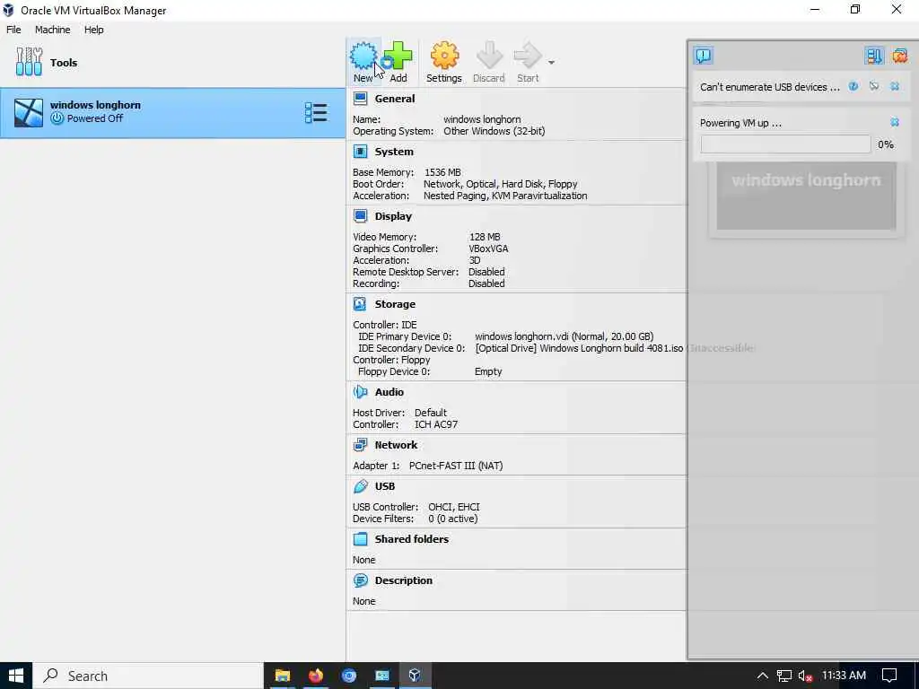Click the 'Other Windows (32-bit)' operating system value
919x689 pixels.
click(495, 131)
